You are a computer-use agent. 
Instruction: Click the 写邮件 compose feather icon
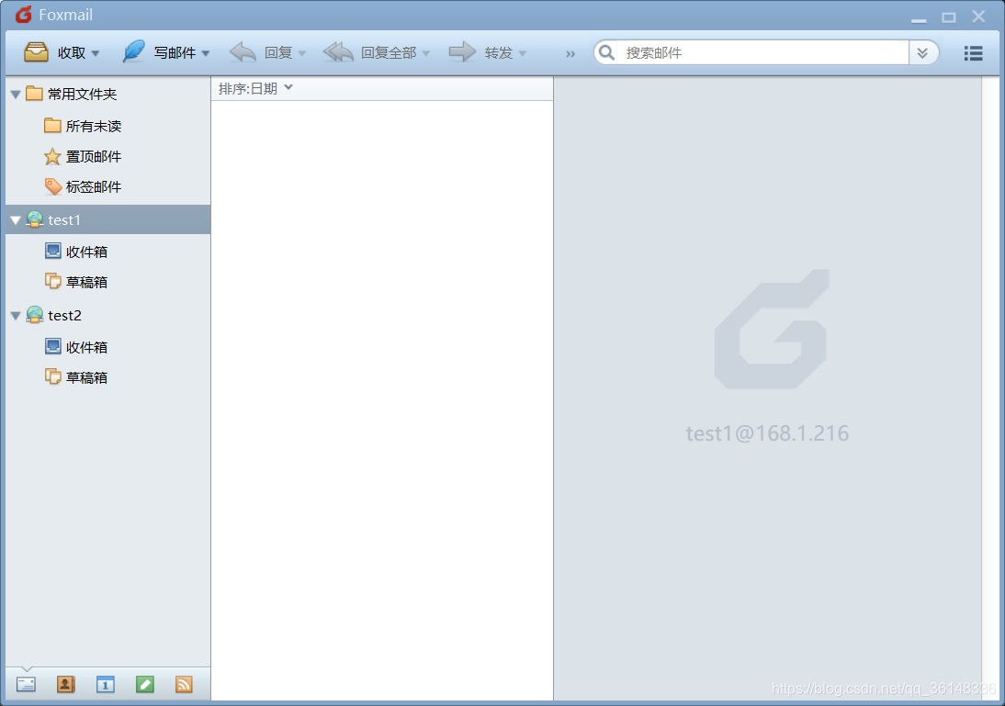pyautogui.click(x=133, y=51)
